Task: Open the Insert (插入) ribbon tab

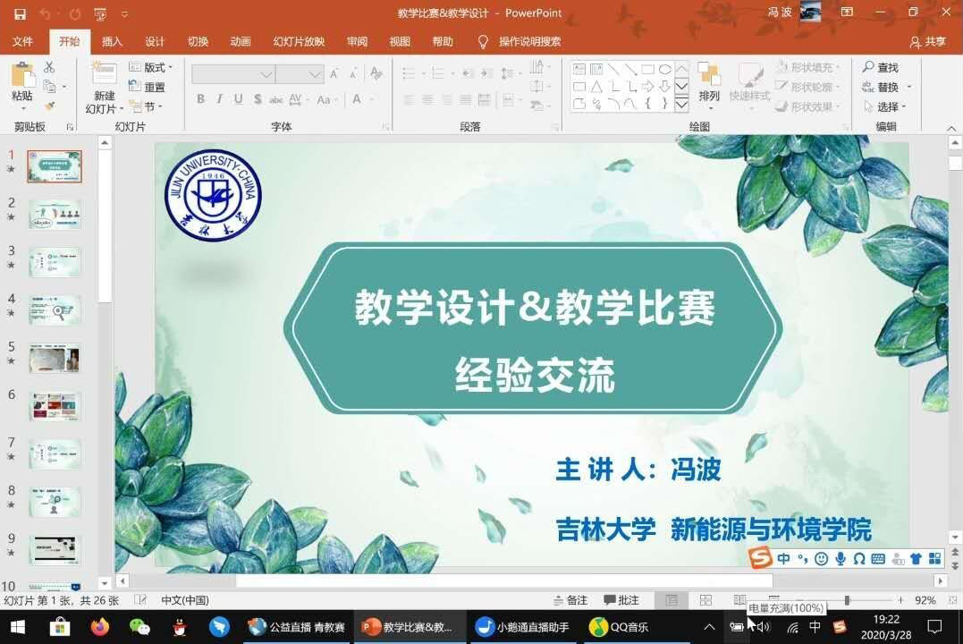Action: pyautogui.click(x=112, y=41)
